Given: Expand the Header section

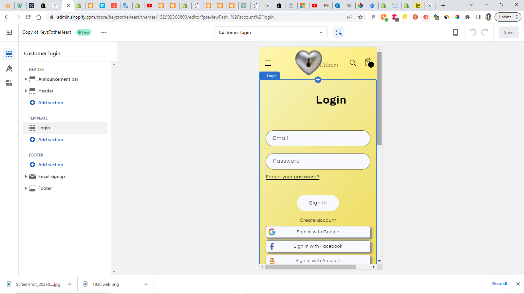Looking at the screenshot, I should tap(26, 91).
